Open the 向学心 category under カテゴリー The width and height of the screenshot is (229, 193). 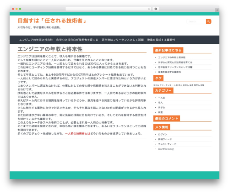click(161, 108)
